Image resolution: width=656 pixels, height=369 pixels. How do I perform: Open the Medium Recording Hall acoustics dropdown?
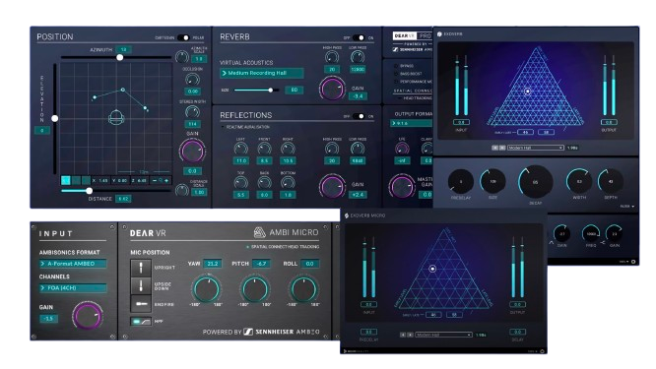pyautogui.click(x=262, y=73)
